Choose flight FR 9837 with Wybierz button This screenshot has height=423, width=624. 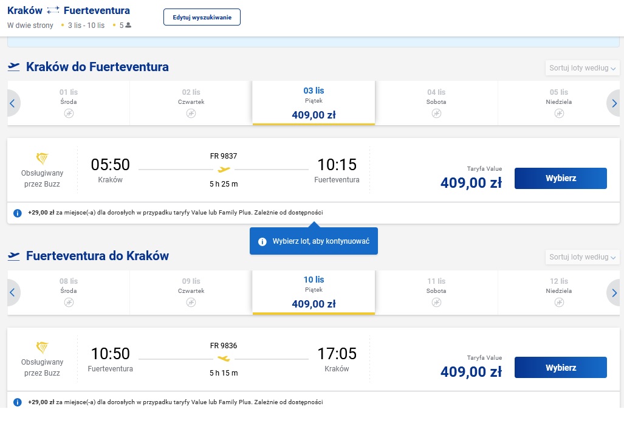[x=560, y=178]
